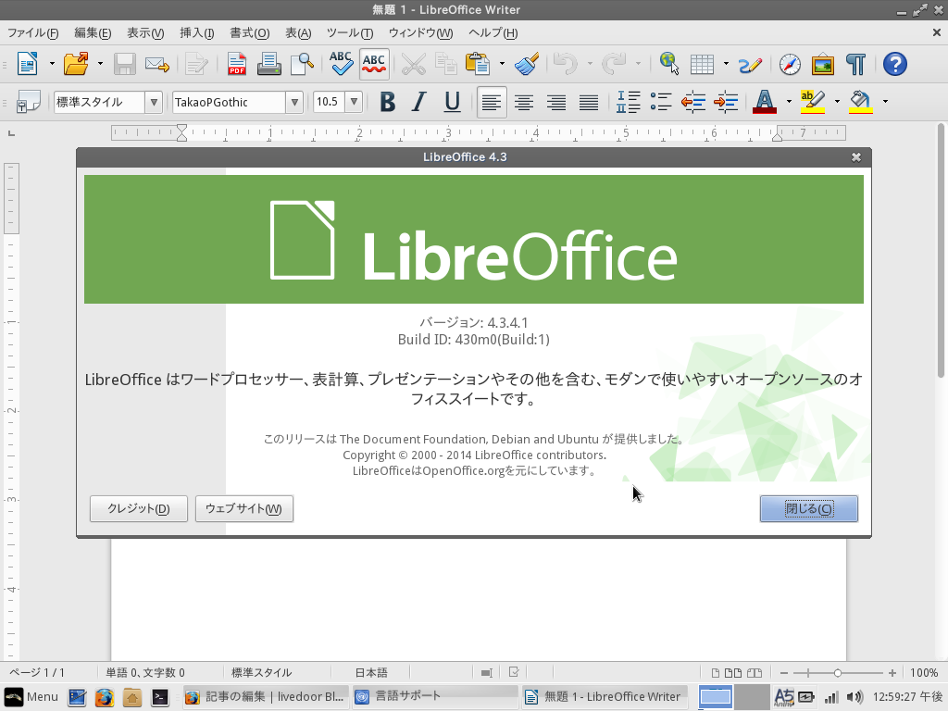Switch to 言語サポート taskbar window
Screen dimensions: 948x711
434,696
